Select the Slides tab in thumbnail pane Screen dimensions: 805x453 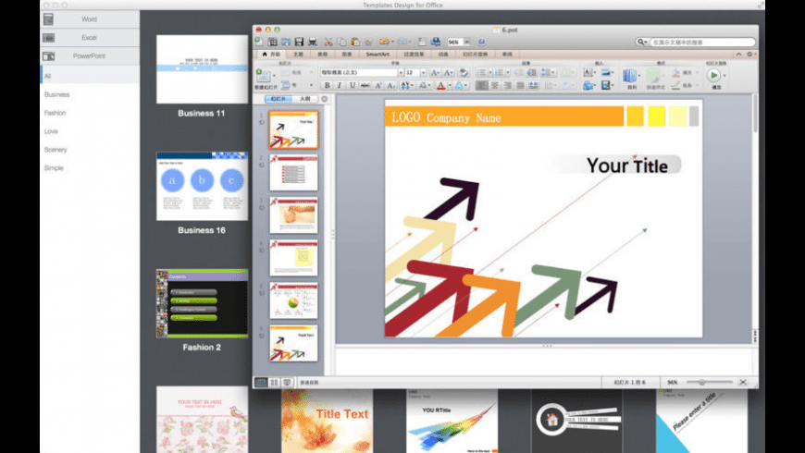tap(279, 99)
